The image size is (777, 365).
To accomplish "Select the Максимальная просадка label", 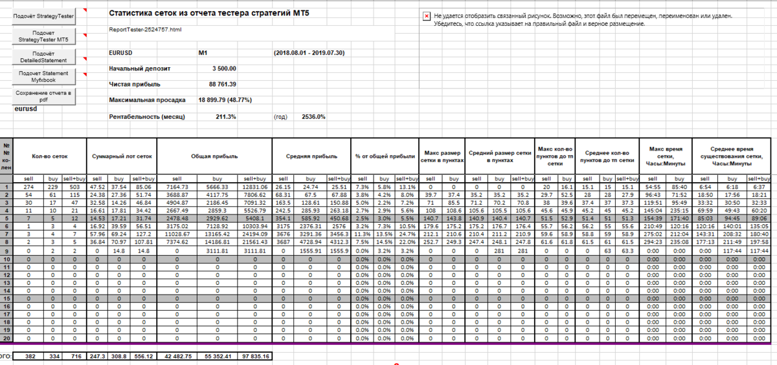I will (147, 100).
